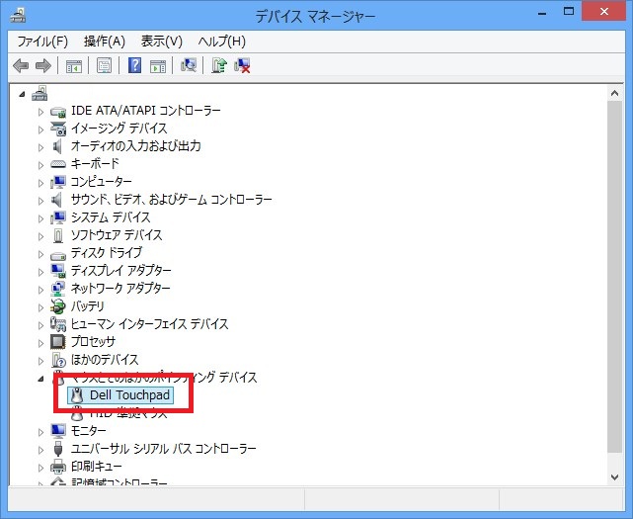Screen dimensions: 633x519
Task: Open the ファイル(F) menu
Action: click(x=42, y=42)
